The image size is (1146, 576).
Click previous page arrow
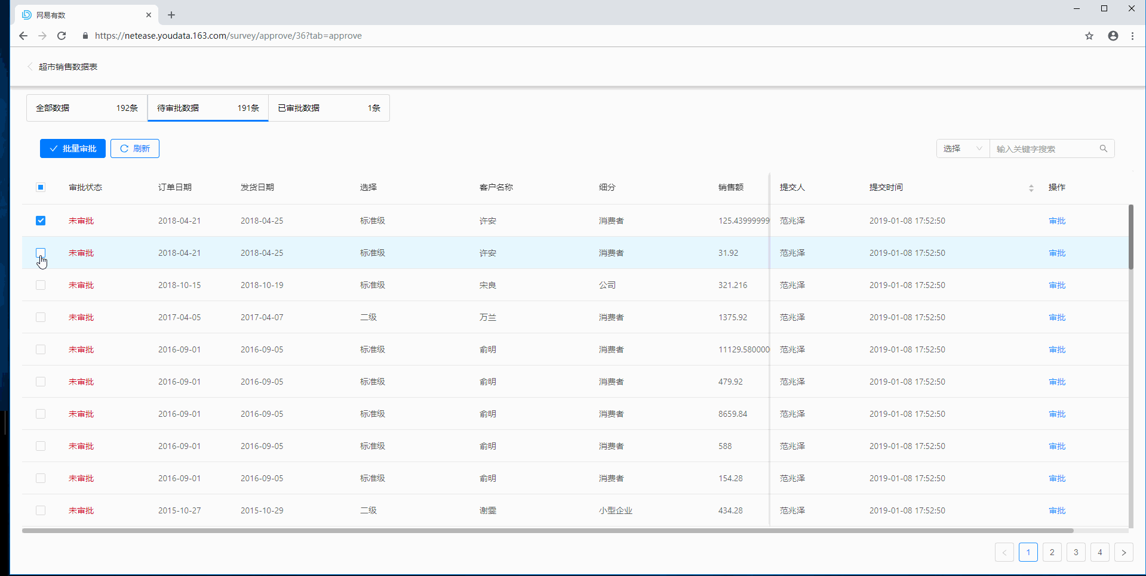(1004, 552)
